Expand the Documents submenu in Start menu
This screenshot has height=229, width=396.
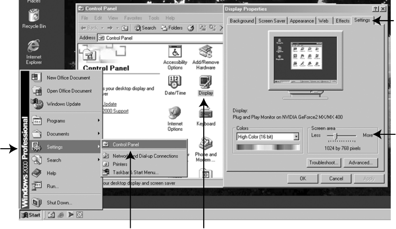pyautogui.click(x=66, y=134)
